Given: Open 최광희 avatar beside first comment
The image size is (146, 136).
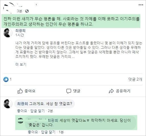Looking at the screenshot, I should coord(8,104).
